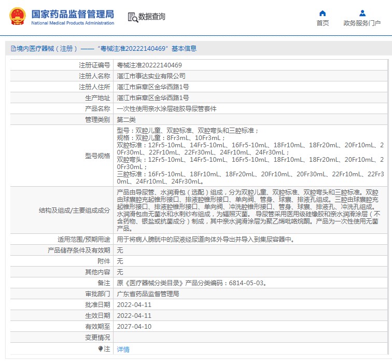Click the intended use text 用于将病人膀胱中的尿液
Image resolution: width=392 pixels, height=363 pixels.
pos(206,240)
